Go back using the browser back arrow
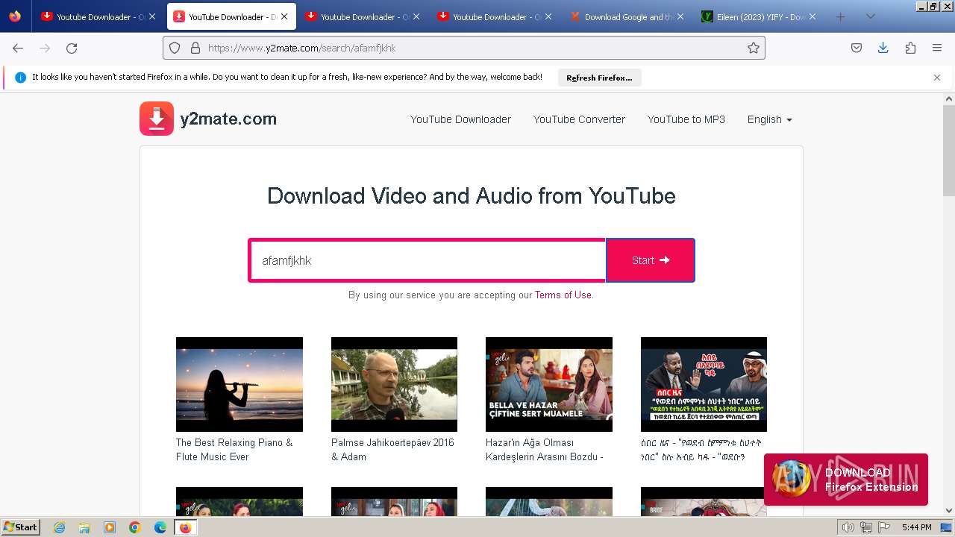Screen dimensions: 955x537 click(x=18, y=48)
